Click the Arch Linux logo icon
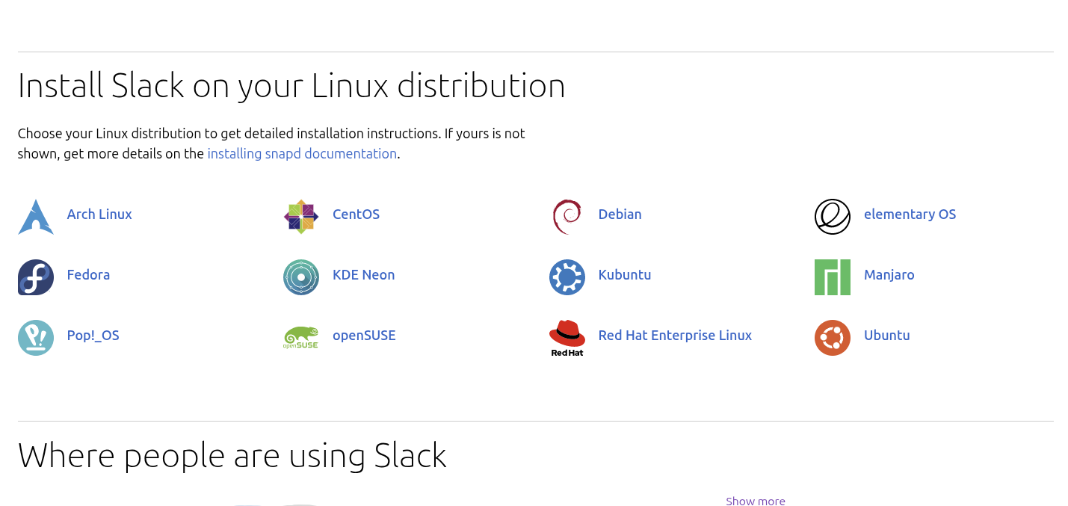This screenshot has height=506, width=1068. [x=36, y=217]
